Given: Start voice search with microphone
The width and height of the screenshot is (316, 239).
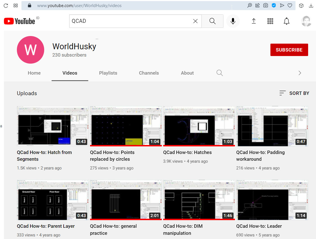Looking at the screenshot, I should coord(233,21).
